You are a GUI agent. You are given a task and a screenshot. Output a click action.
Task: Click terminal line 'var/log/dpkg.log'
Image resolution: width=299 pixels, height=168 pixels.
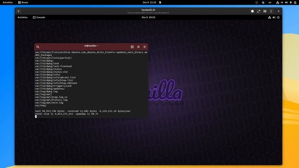[x=46, y=91]
